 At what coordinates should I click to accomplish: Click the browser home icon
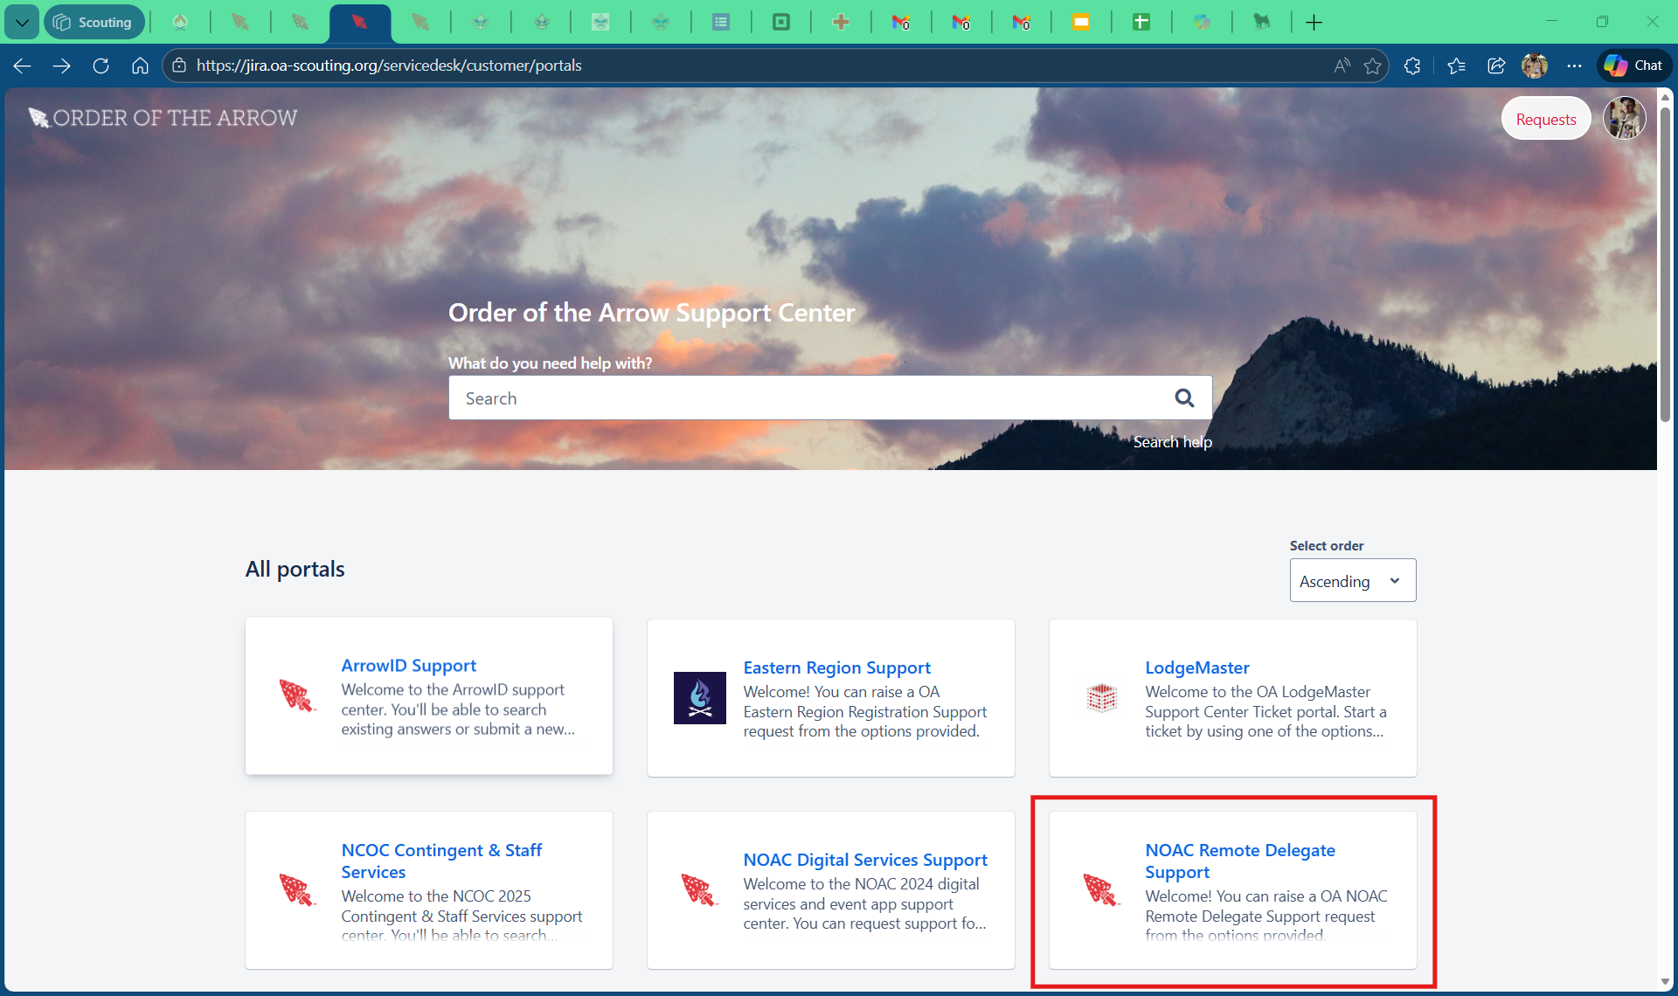140,66
